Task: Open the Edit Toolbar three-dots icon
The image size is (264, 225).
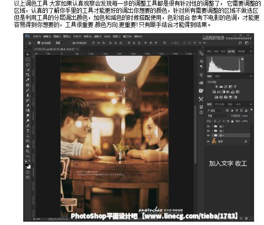Action: pyautogui.click(x=28, y=156)
